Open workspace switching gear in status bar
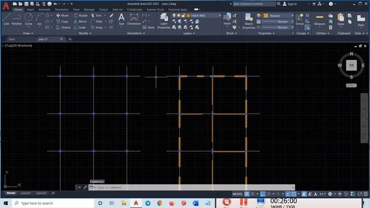The width and height of the screenshot is (370, 208). (x=330, y=194)
